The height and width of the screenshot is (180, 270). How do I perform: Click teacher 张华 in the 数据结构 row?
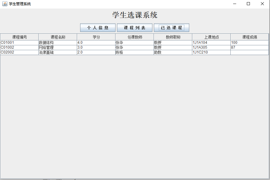pos(135,43)
